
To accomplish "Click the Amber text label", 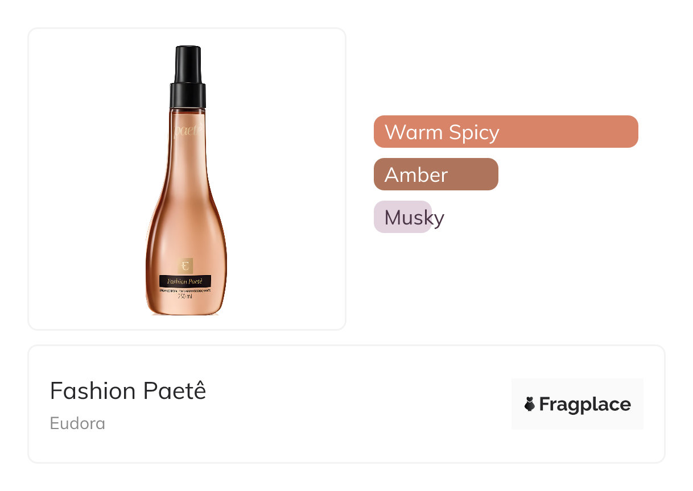I will (x=416, y=174).
